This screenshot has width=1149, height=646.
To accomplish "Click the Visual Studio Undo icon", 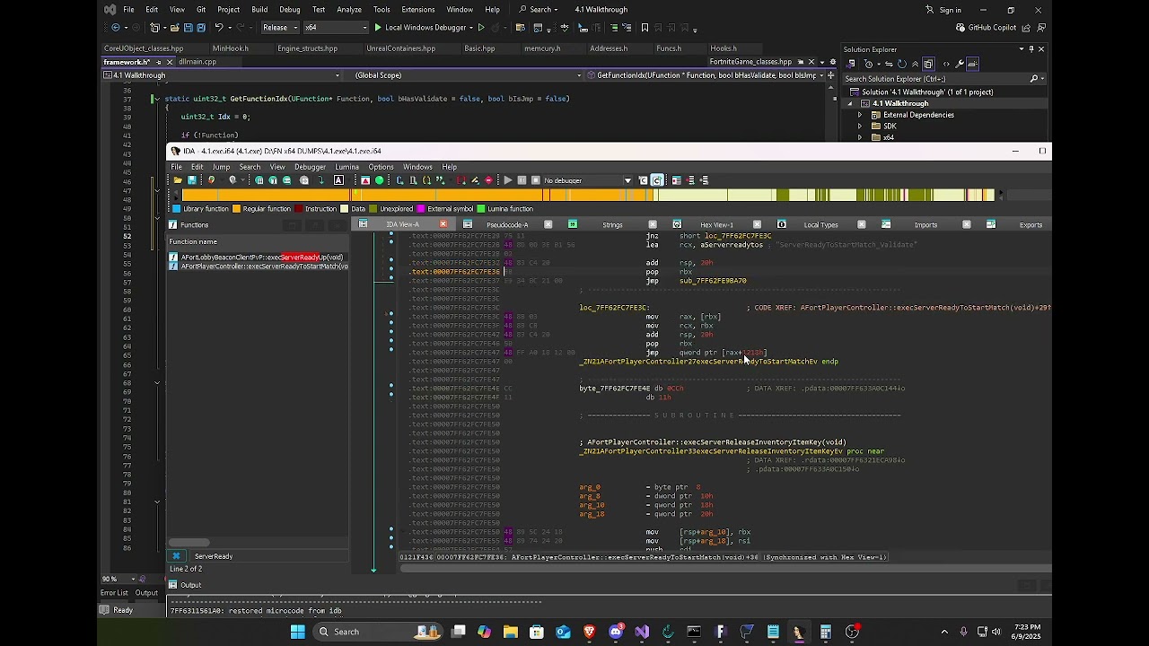I will 218,27.
